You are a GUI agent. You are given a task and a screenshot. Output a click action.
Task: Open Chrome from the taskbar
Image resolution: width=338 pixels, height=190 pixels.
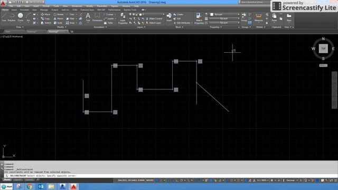(30, 186)
